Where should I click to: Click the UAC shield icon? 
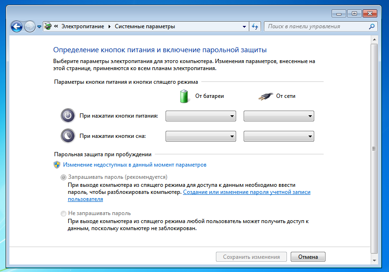pos(57,165)
